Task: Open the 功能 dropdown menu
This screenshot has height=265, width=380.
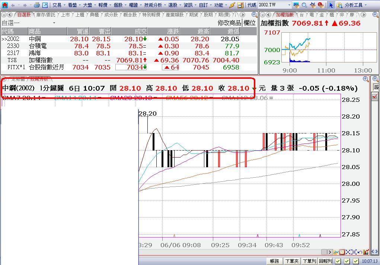Action: click(x=220, y=5)
